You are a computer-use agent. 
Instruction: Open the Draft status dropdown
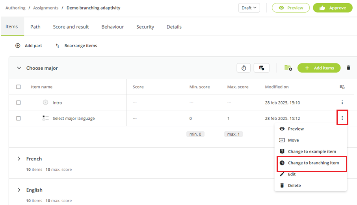click(249, 8)
